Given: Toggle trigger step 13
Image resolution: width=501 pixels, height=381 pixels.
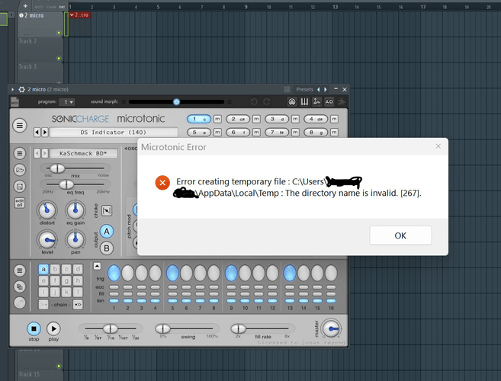Looking at the screenshot, I should point(290,273).
